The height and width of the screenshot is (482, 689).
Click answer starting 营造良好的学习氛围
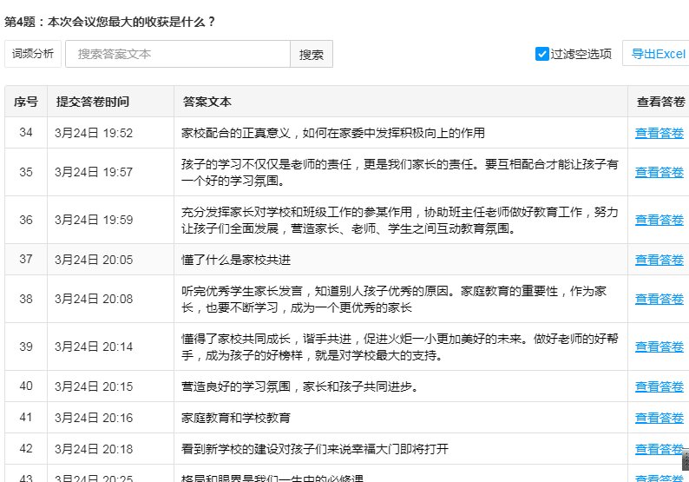(x=299, y=386)
